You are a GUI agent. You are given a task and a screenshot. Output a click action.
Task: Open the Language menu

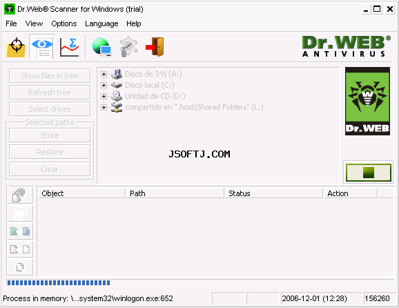[101, 23]
